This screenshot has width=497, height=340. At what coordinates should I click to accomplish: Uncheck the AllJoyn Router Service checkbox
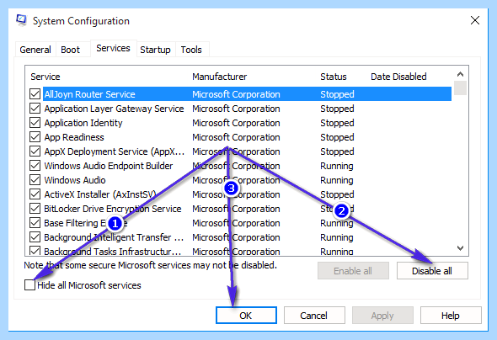pos(35,94)
